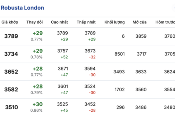Click the Mở cửa column header
Viewport: 175px width, 116px height.
pos(139,22)
